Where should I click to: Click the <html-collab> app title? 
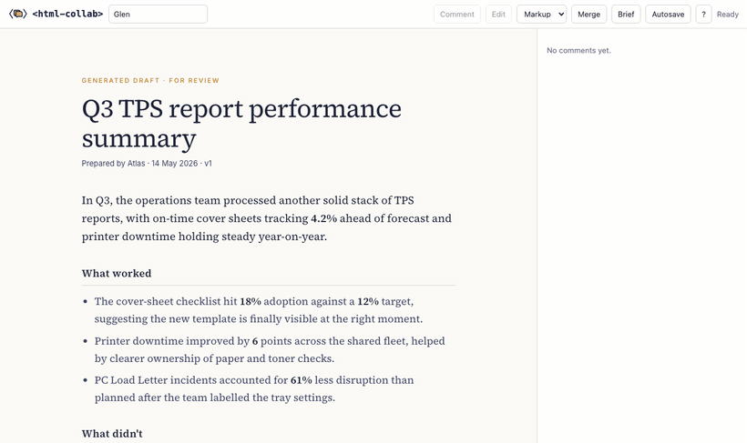[x=67, y=14]
